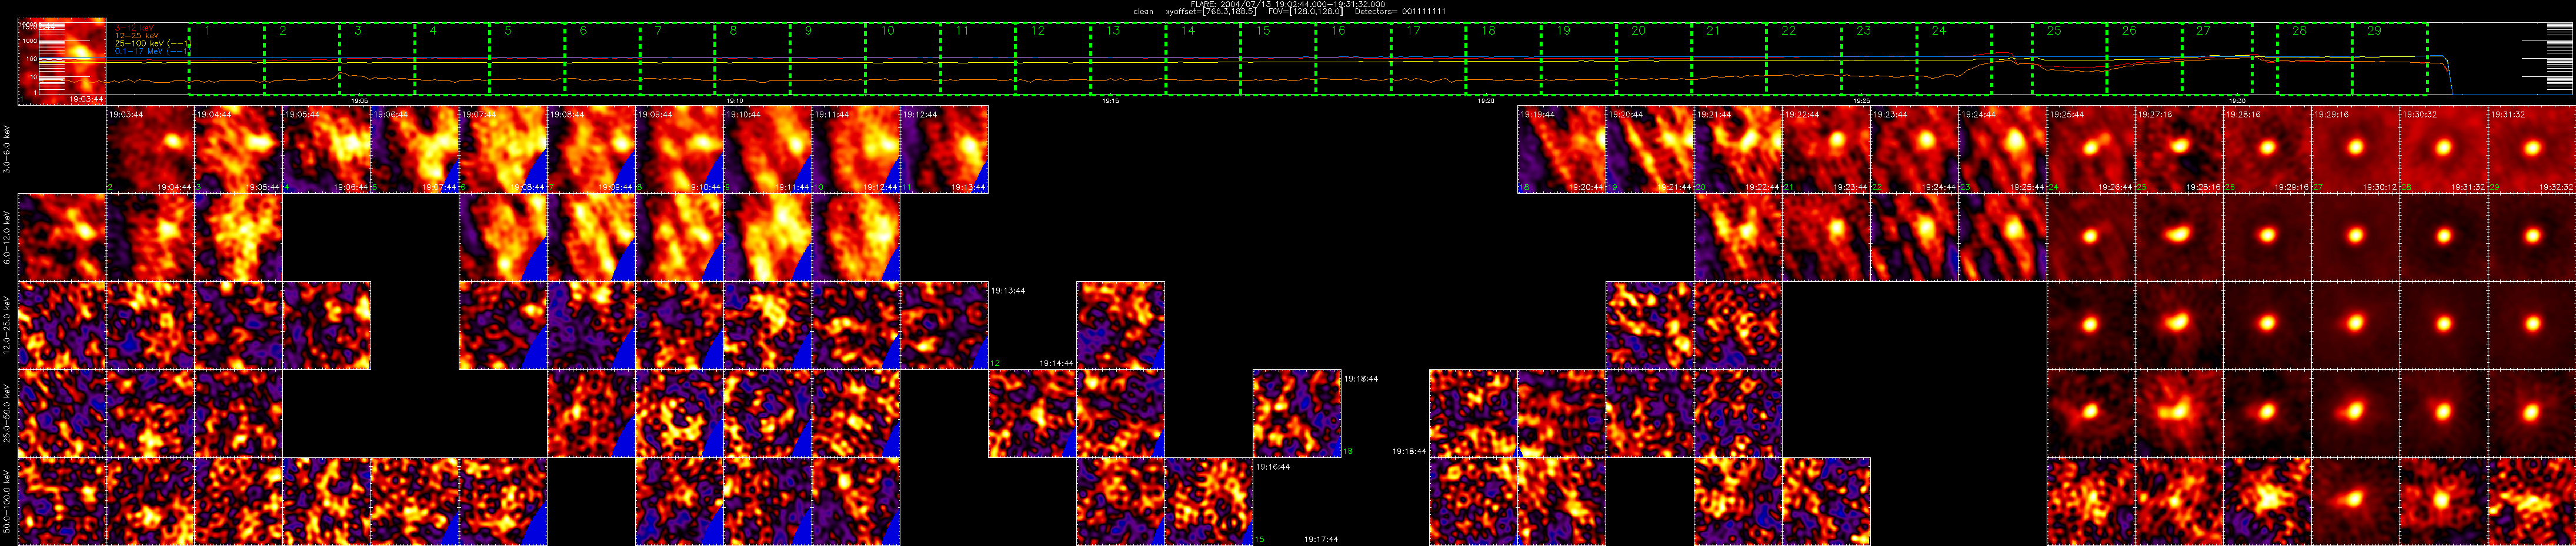Click the 19:30 time axis tick label

[x=2237, y=101]
